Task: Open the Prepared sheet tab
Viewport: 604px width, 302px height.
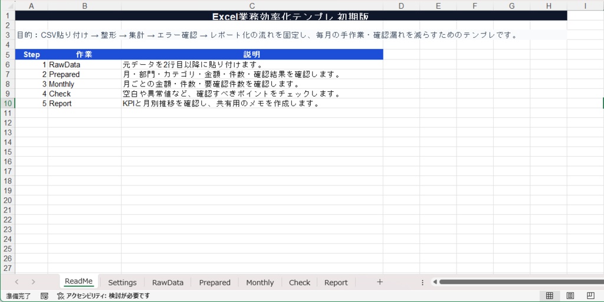Action: click(215, 283)
